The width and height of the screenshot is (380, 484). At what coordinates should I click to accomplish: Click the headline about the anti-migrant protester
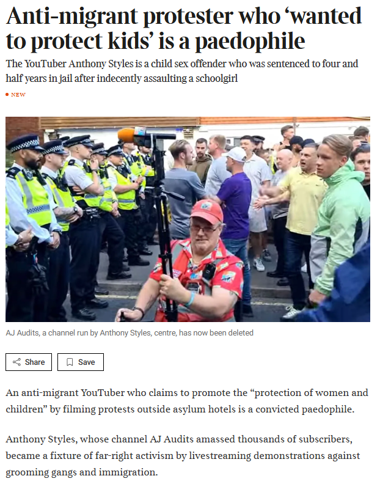tap(184, 28)
